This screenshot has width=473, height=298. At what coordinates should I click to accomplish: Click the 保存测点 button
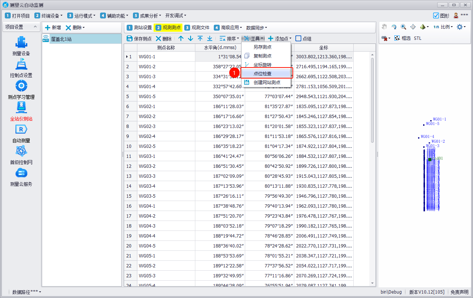139,38
